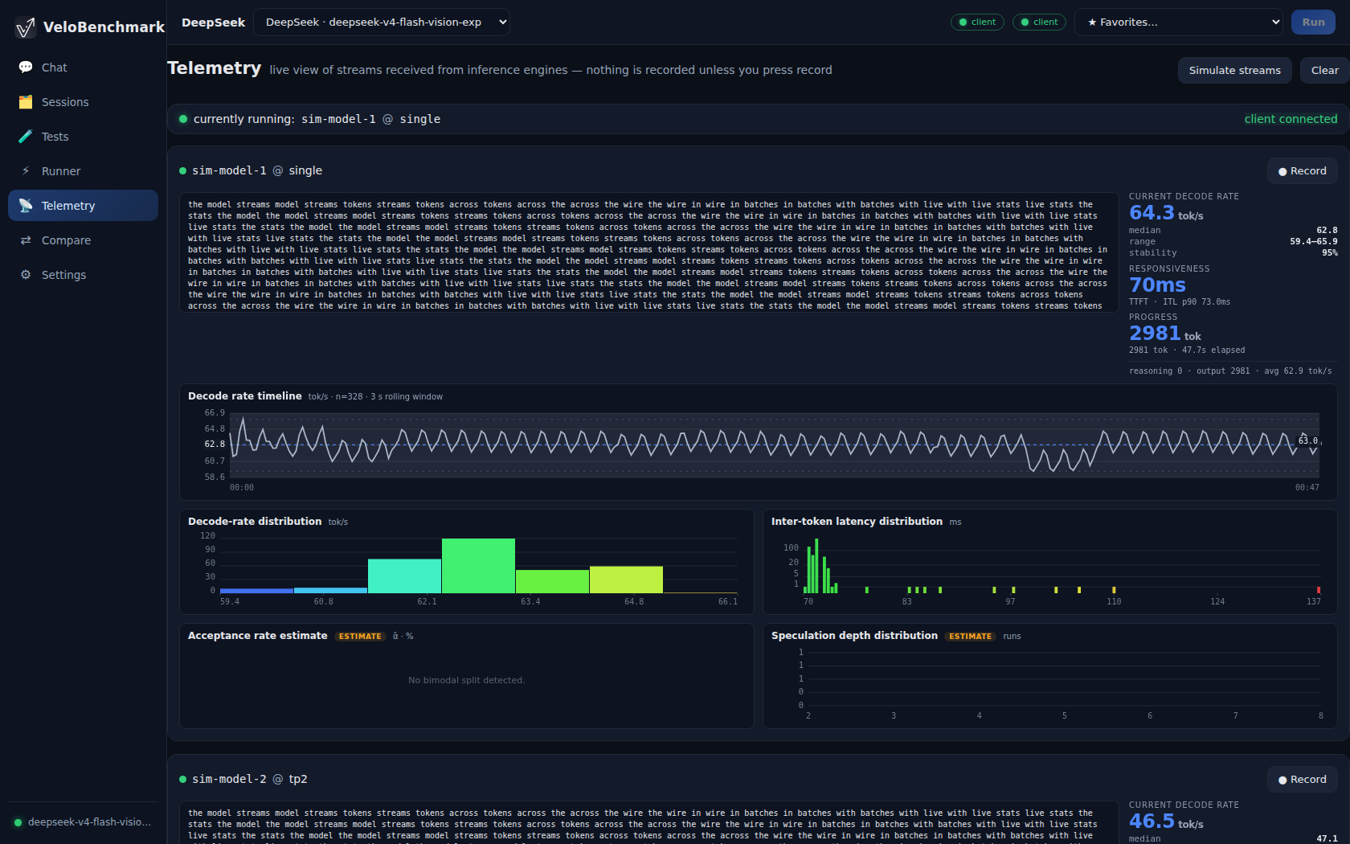
Task: Click the Sessions folder icon
Action: (x=26, y=102)
